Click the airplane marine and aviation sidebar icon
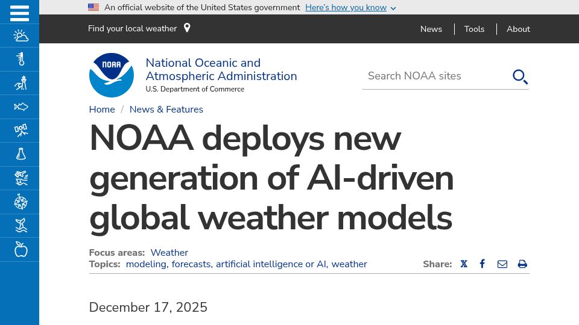The image size is (579, 325). tap(21, 178)
